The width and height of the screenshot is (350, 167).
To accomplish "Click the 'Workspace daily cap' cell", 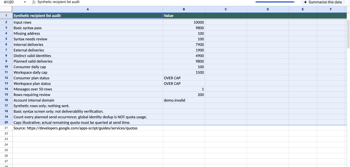I will (88, 72).
